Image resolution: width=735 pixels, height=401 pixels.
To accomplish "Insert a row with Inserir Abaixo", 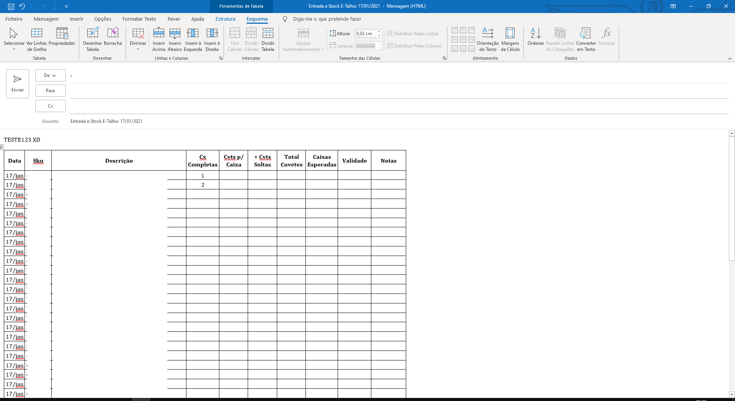I will pos(175,39).
